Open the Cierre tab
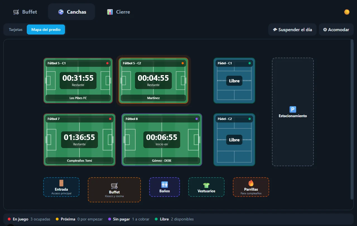 [119, 12]
